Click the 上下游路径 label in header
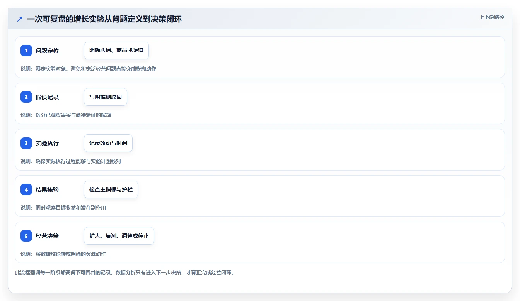The width and height of the screenshot is (520, 301). coord(491,17)
